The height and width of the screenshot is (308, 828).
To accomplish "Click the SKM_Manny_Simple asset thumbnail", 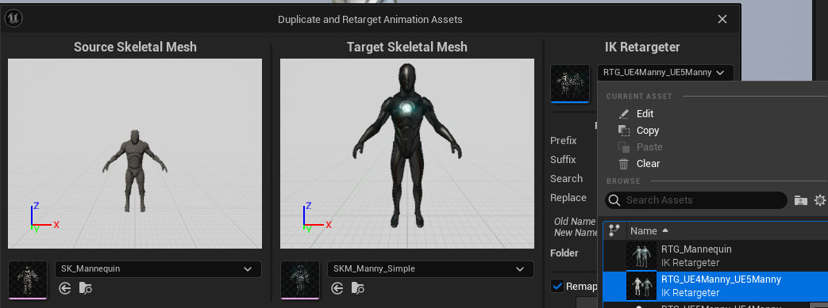I will click(300, 279).
